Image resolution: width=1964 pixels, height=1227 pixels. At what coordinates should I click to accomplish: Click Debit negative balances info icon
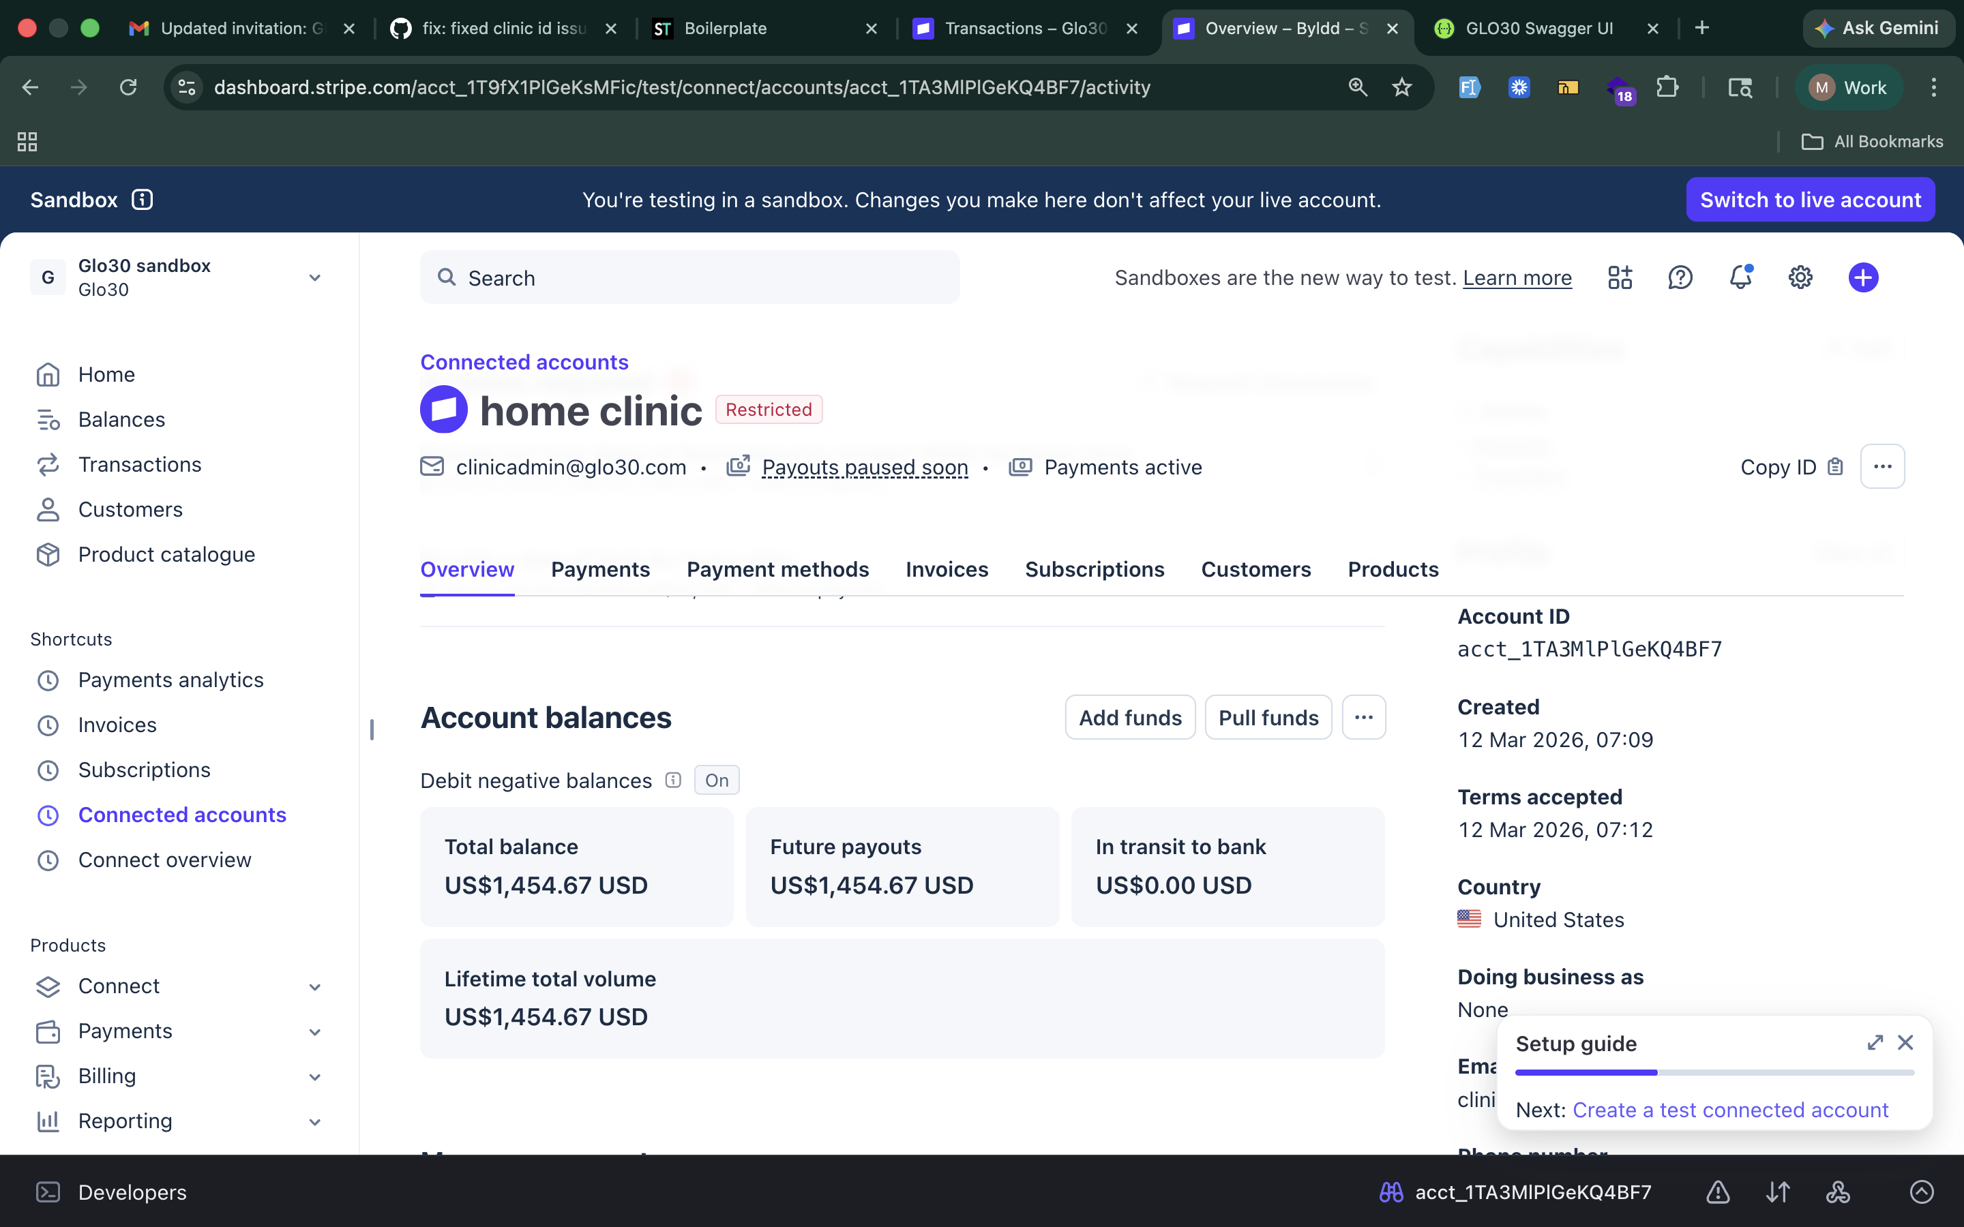[673, 780]
